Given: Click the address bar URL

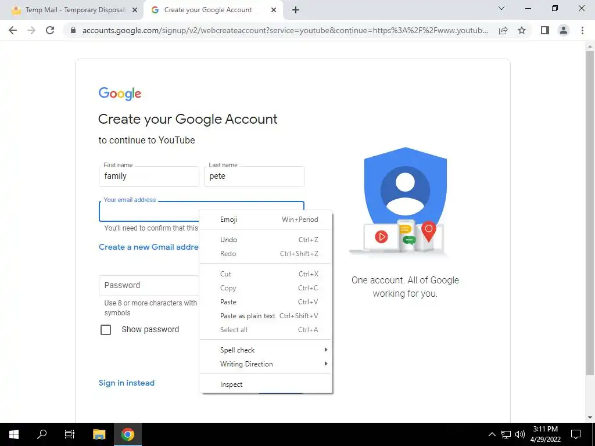Looking at the screenshot, I should click(285, 30).
